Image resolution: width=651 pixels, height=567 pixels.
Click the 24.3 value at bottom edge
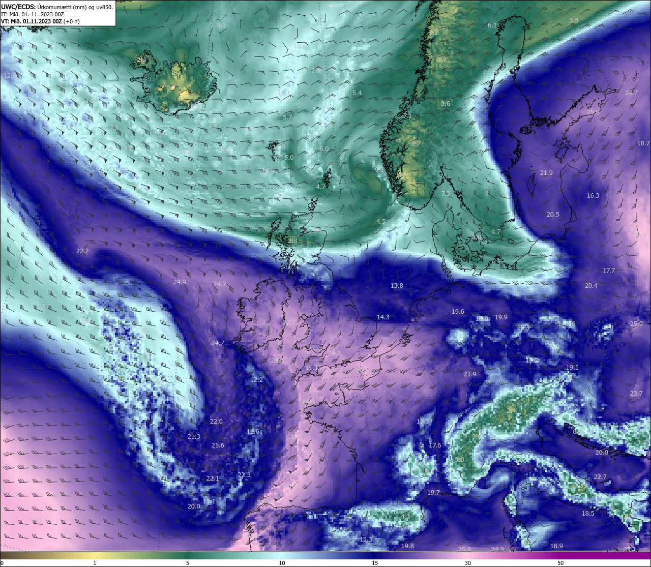pyautogui.click(x=497, y=550)
